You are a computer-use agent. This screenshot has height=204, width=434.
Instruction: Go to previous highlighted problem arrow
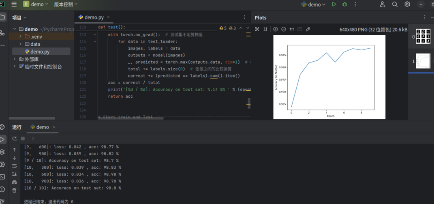[x=241, y=28]
